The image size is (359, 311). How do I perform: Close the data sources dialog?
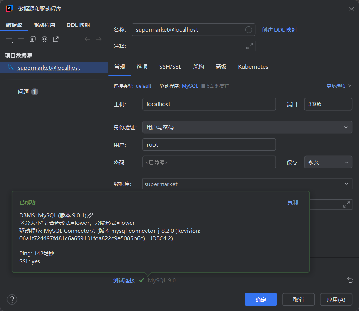click(x=351, y=9)
